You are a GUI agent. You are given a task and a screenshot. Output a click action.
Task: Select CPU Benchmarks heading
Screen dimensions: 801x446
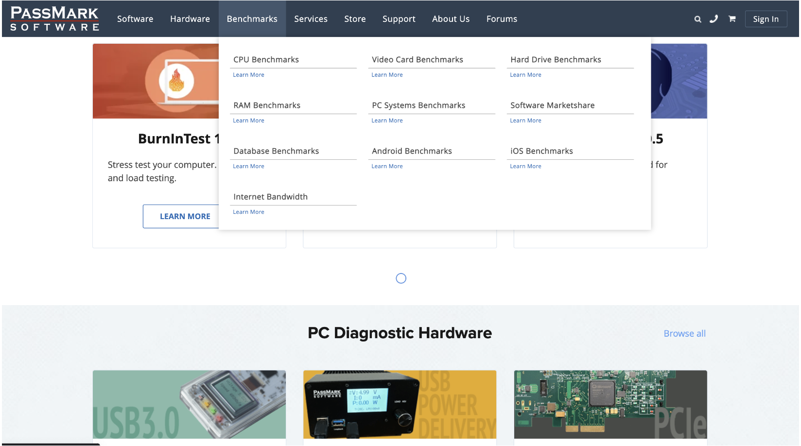[x=266, y=60]
